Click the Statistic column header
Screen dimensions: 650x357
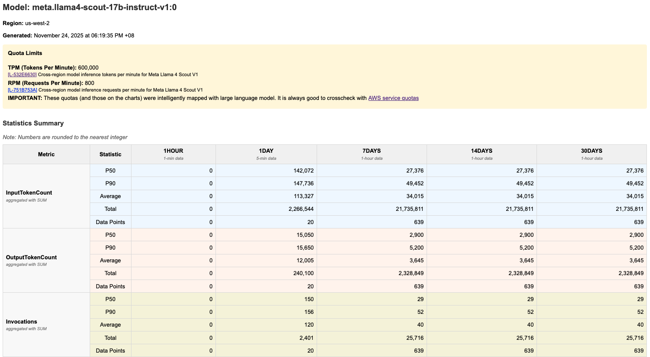110,155
